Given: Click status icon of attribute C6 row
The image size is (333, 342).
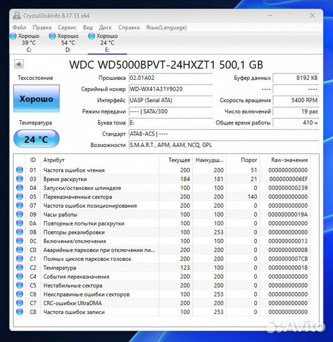Looking at the screenshot, I should coord(20,294).
